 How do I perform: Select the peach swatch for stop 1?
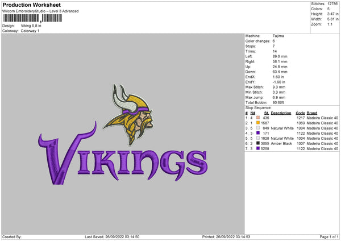tap(258, 118)
